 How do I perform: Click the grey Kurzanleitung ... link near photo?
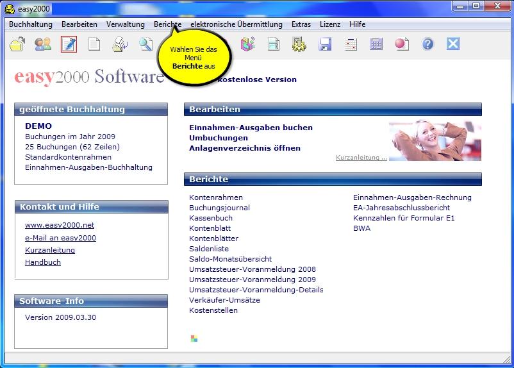pos(361,158)
